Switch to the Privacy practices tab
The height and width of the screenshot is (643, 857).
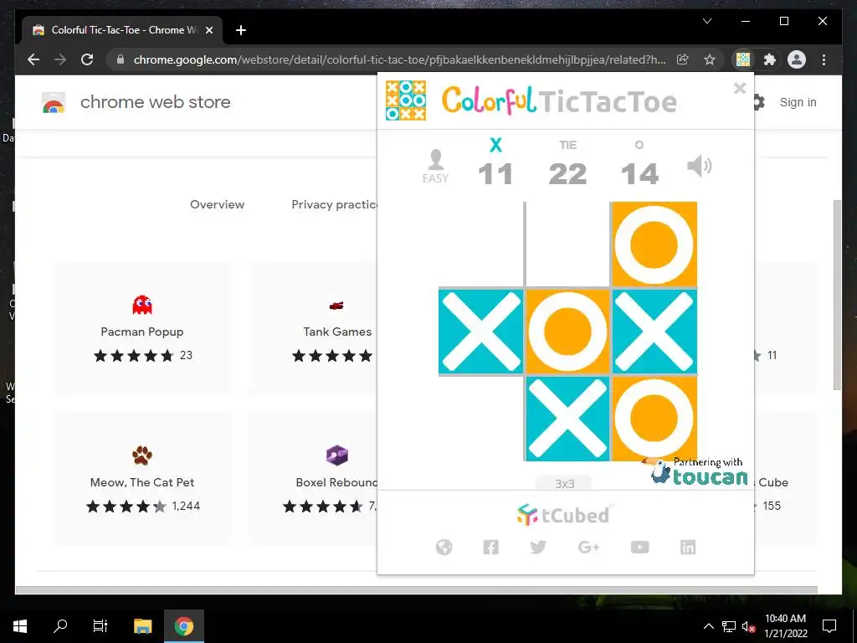pyautogui.click(x=334, y=204)
